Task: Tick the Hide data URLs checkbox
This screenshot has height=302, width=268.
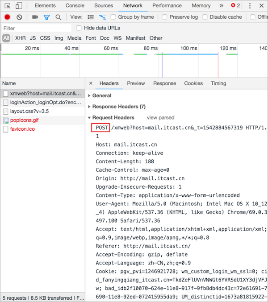Action: click(79, 28)
